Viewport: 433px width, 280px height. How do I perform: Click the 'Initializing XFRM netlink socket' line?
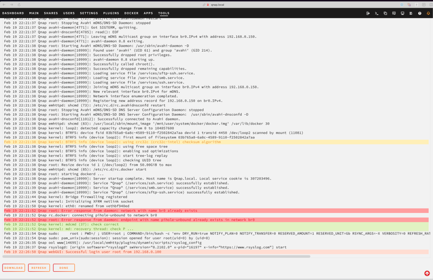pyautogui.click(x=69, y=202)
